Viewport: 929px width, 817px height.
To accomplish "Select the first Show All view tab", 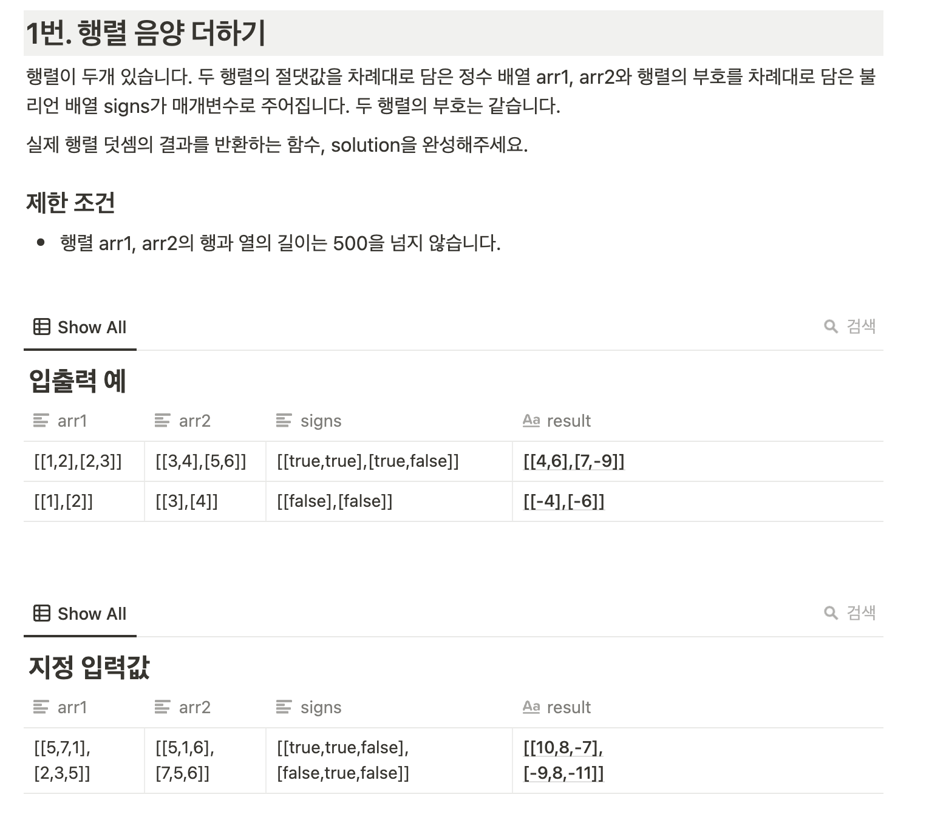I will [80, 327].
